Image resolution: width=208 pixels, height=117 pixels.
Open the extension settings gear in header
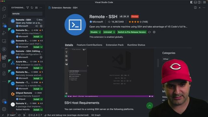click(154, 32)
